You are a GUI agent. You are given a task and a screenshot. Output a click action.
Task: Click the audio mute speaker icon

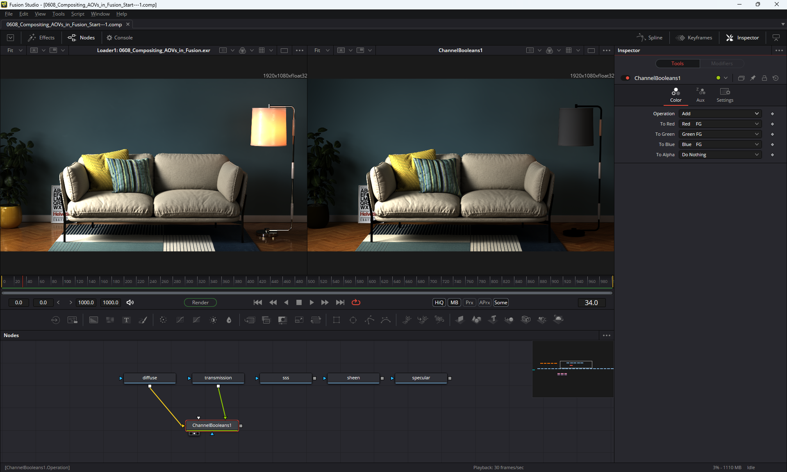click(130, 303)
